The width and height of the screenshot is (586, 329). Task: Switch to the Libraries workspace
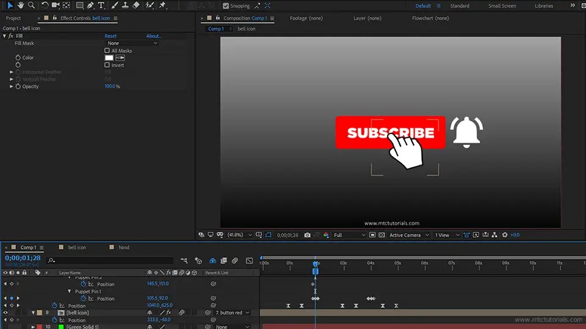544,6
